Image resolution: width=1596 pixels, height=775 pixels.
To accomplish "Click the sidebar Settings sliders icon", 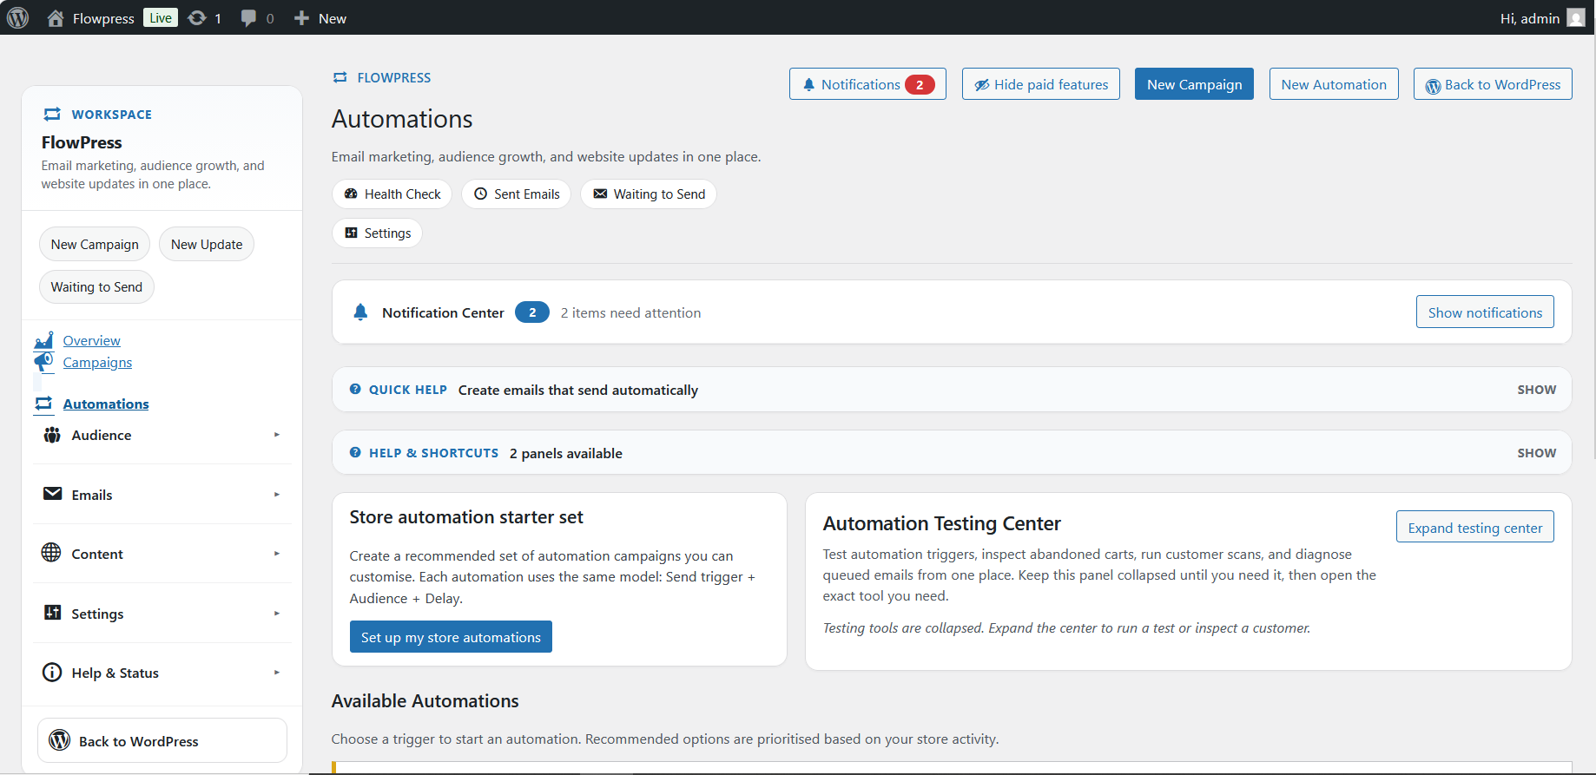I will tap(52, 613).
